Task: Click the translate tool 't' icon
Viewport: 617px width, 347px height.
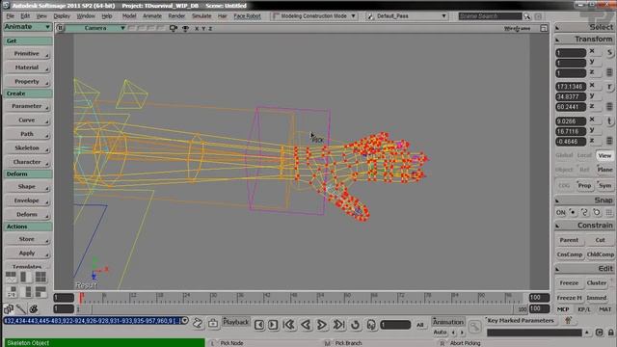Action: (x=609, y=121)
